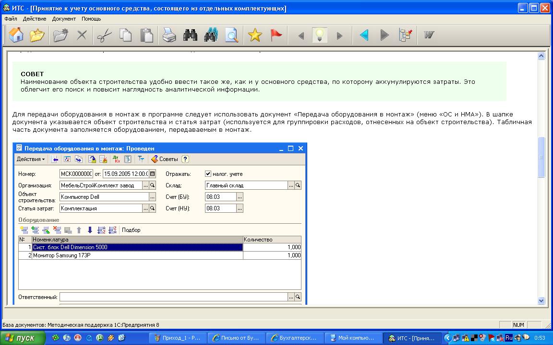Open the calendar picker beside the date field
Screen dimensions: 553x345
pyautogui.click(x=152, y=174)
